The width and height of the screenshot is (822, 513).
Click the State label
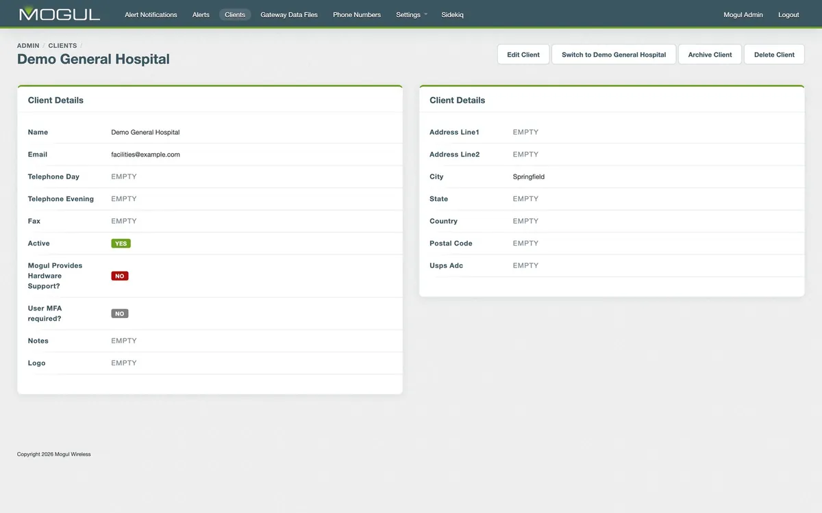pyautogui.click(x=438, y=199)
